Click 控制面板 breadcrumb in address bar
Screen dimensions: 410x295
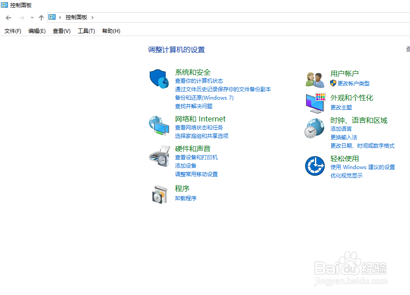pyautogui.click(x=76, y=17)
